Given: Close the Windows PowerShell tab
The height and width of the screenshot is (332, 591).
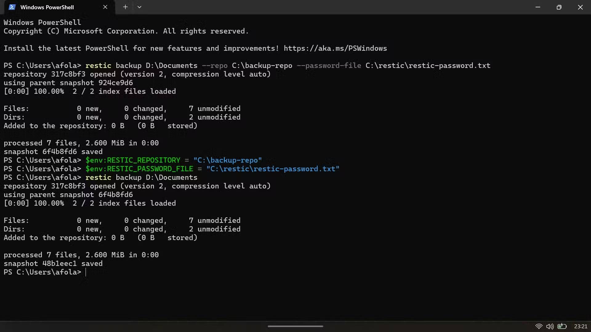Looking at the screenshot, I should [x=105, y=7].
